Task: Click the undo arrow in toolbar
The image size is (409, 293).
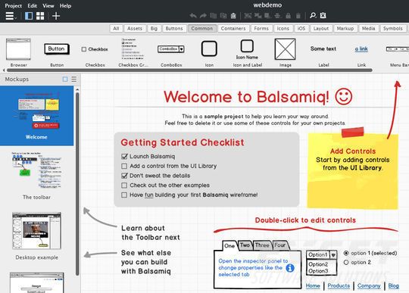Action: point(193,16)
